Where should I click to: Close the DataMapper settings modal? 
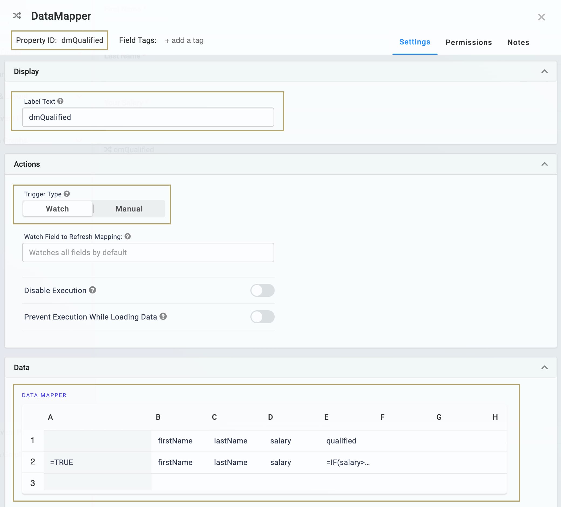[541, 17]
